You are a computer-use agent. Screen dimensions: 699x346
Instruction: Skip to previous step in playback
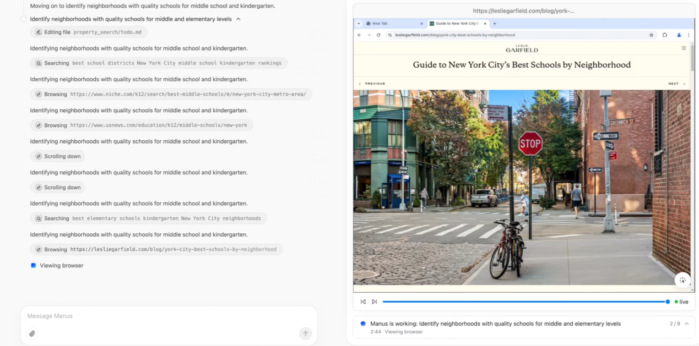363,301
